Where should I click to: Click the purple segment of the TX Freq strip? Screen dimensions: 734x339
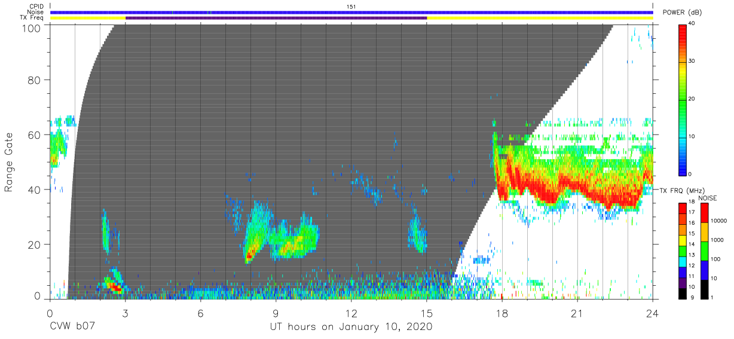(x=276, y=18)
